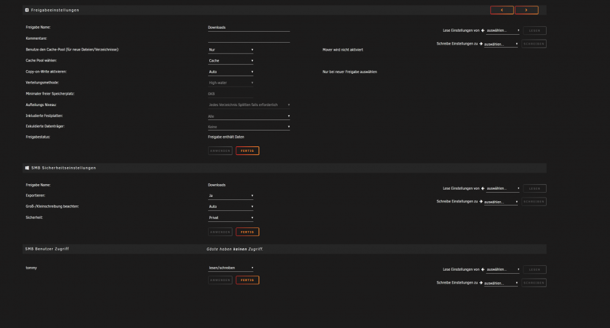Open the Verteilungsmethode High-water dropdown
The height and width of the screenshot is (328, 610).
[x=231, y=83]
